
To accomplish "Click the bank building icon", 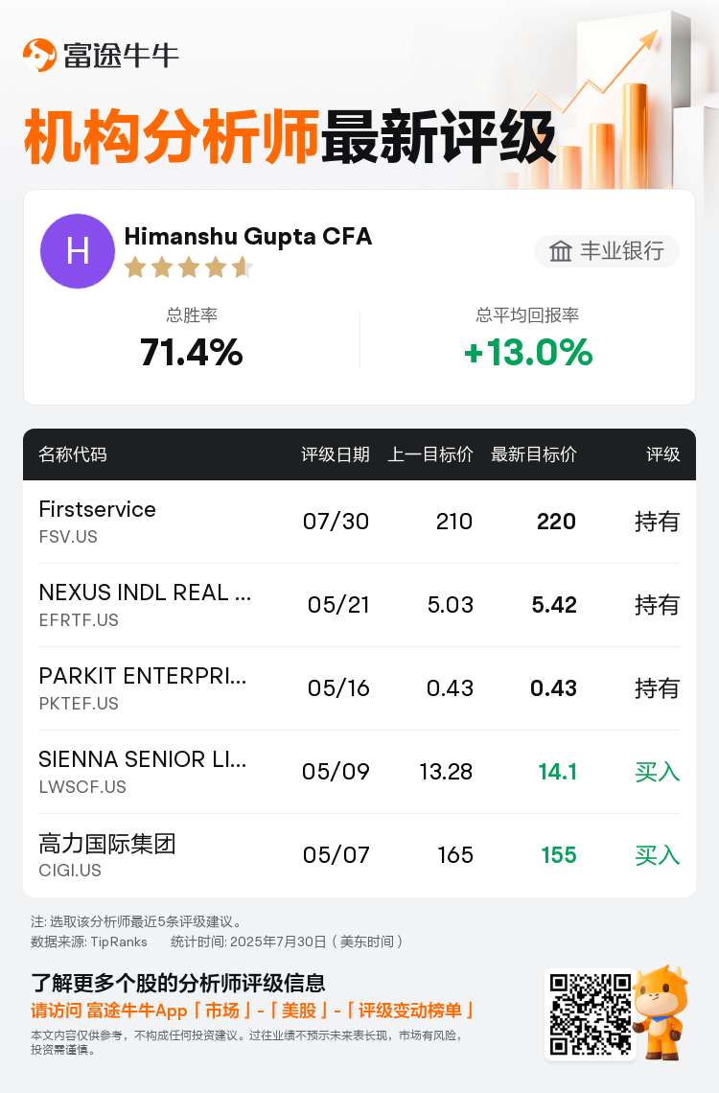I will [560, 251].
